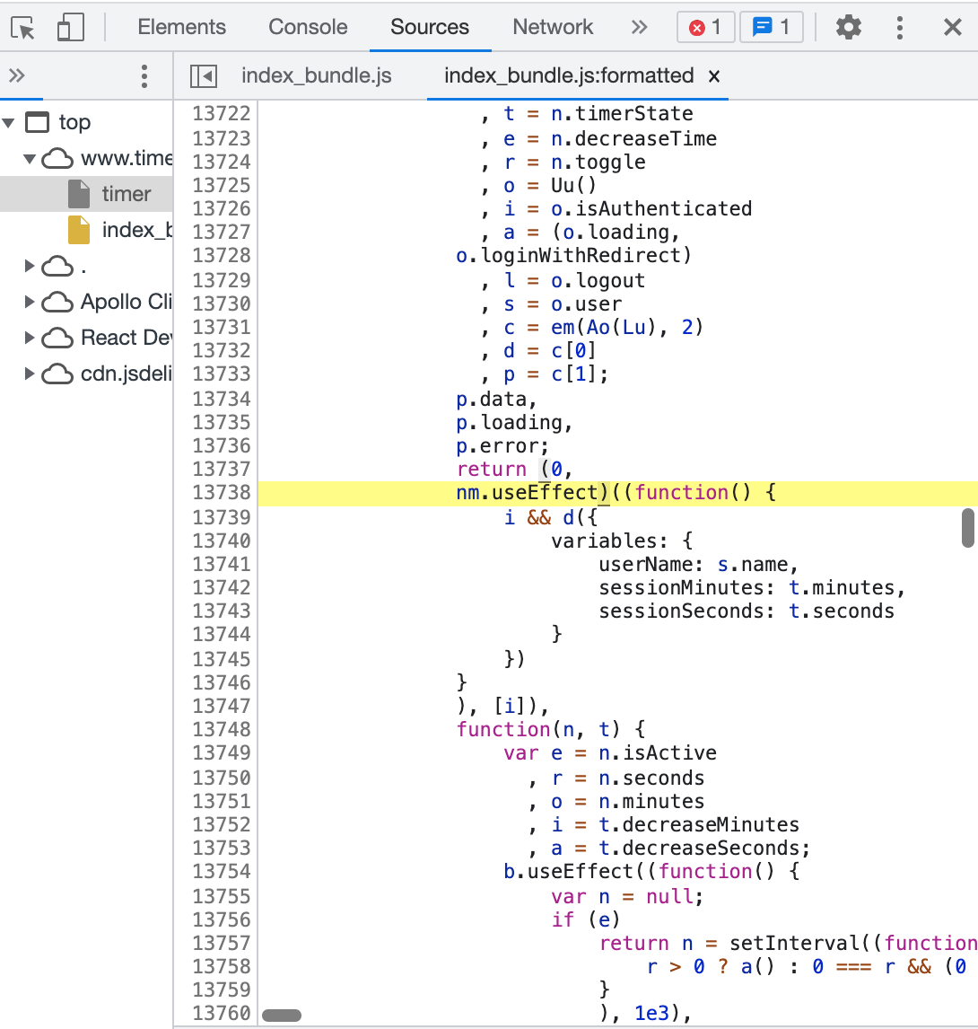Screen dimensions: 978x1029
Task: Click the www.time cloud icon
Action: (x=57, y=158)
